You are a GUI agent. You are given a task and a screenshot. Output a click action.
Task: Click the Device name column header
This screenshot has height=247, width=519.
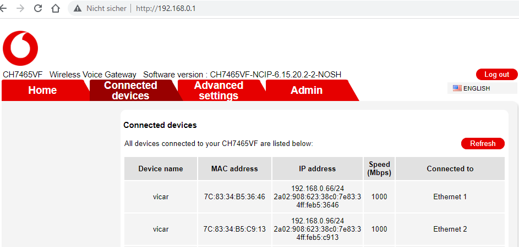tap(160, 169)
